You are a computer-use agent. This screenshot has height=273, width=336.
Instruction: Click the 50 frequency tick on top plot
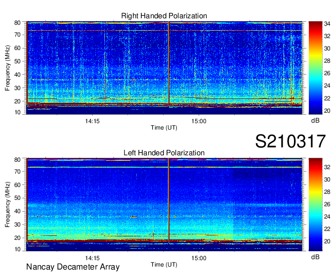click(17, 61)
